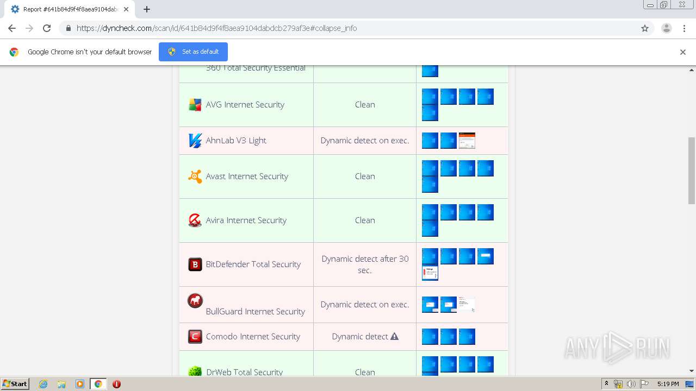Click the AhnLab V3 Light logo icon
This screenshot has width=696, height=391.
pos(195,141)
